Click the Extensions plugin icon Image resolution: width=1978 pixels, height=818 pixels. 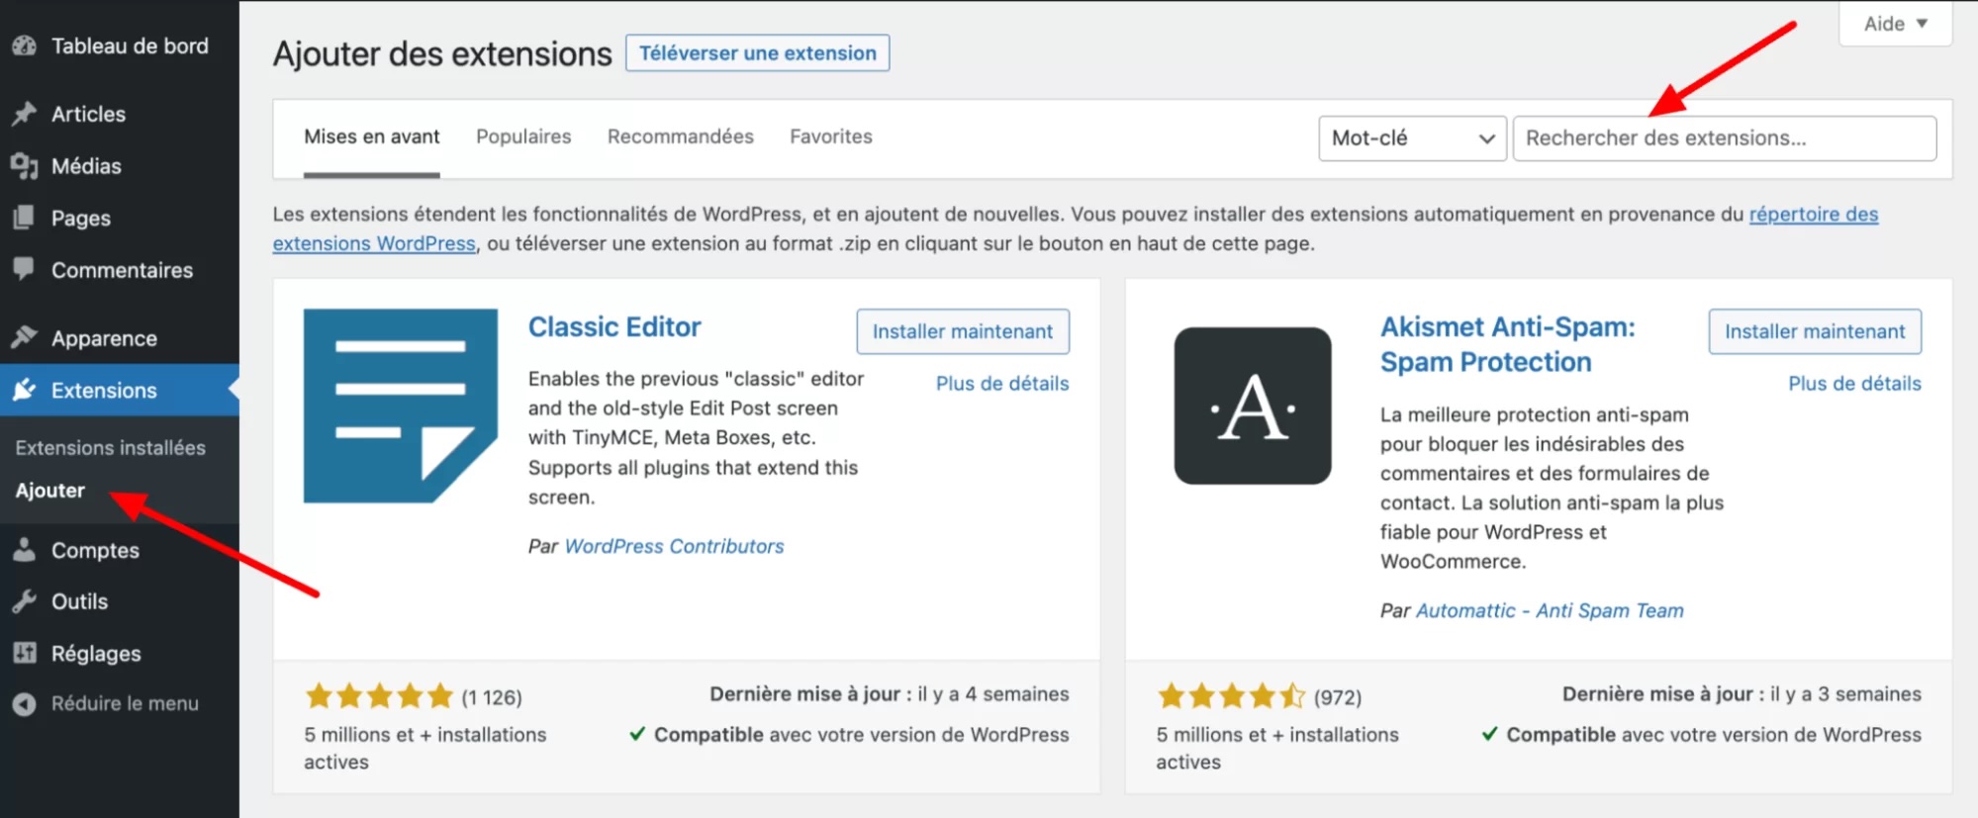pyautogui.click(x=25, y=390)
